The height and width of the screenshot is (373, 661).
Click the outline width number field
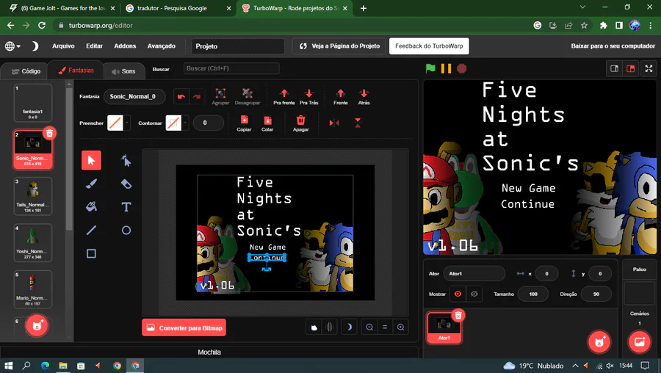click(x=209, y=123)
